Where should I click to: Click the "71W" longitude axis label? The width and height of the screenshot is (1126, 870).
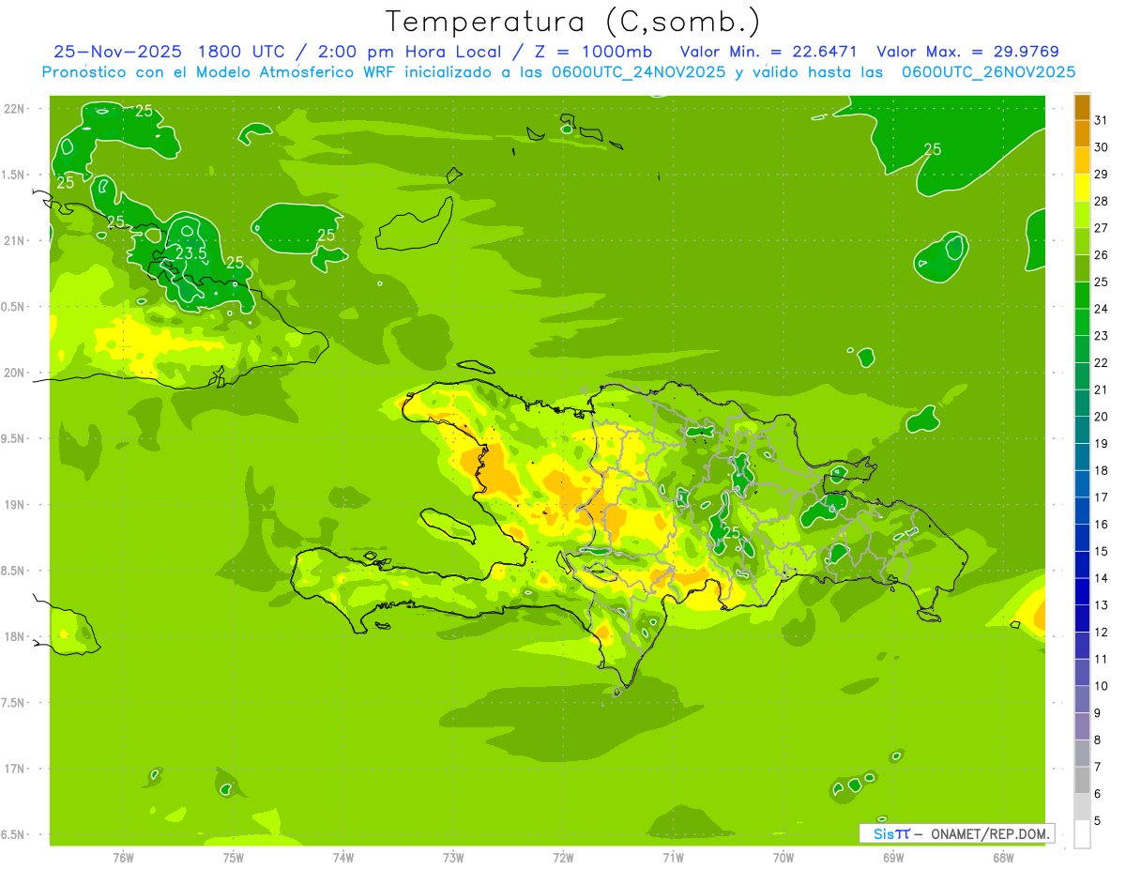tap(673, 859)
